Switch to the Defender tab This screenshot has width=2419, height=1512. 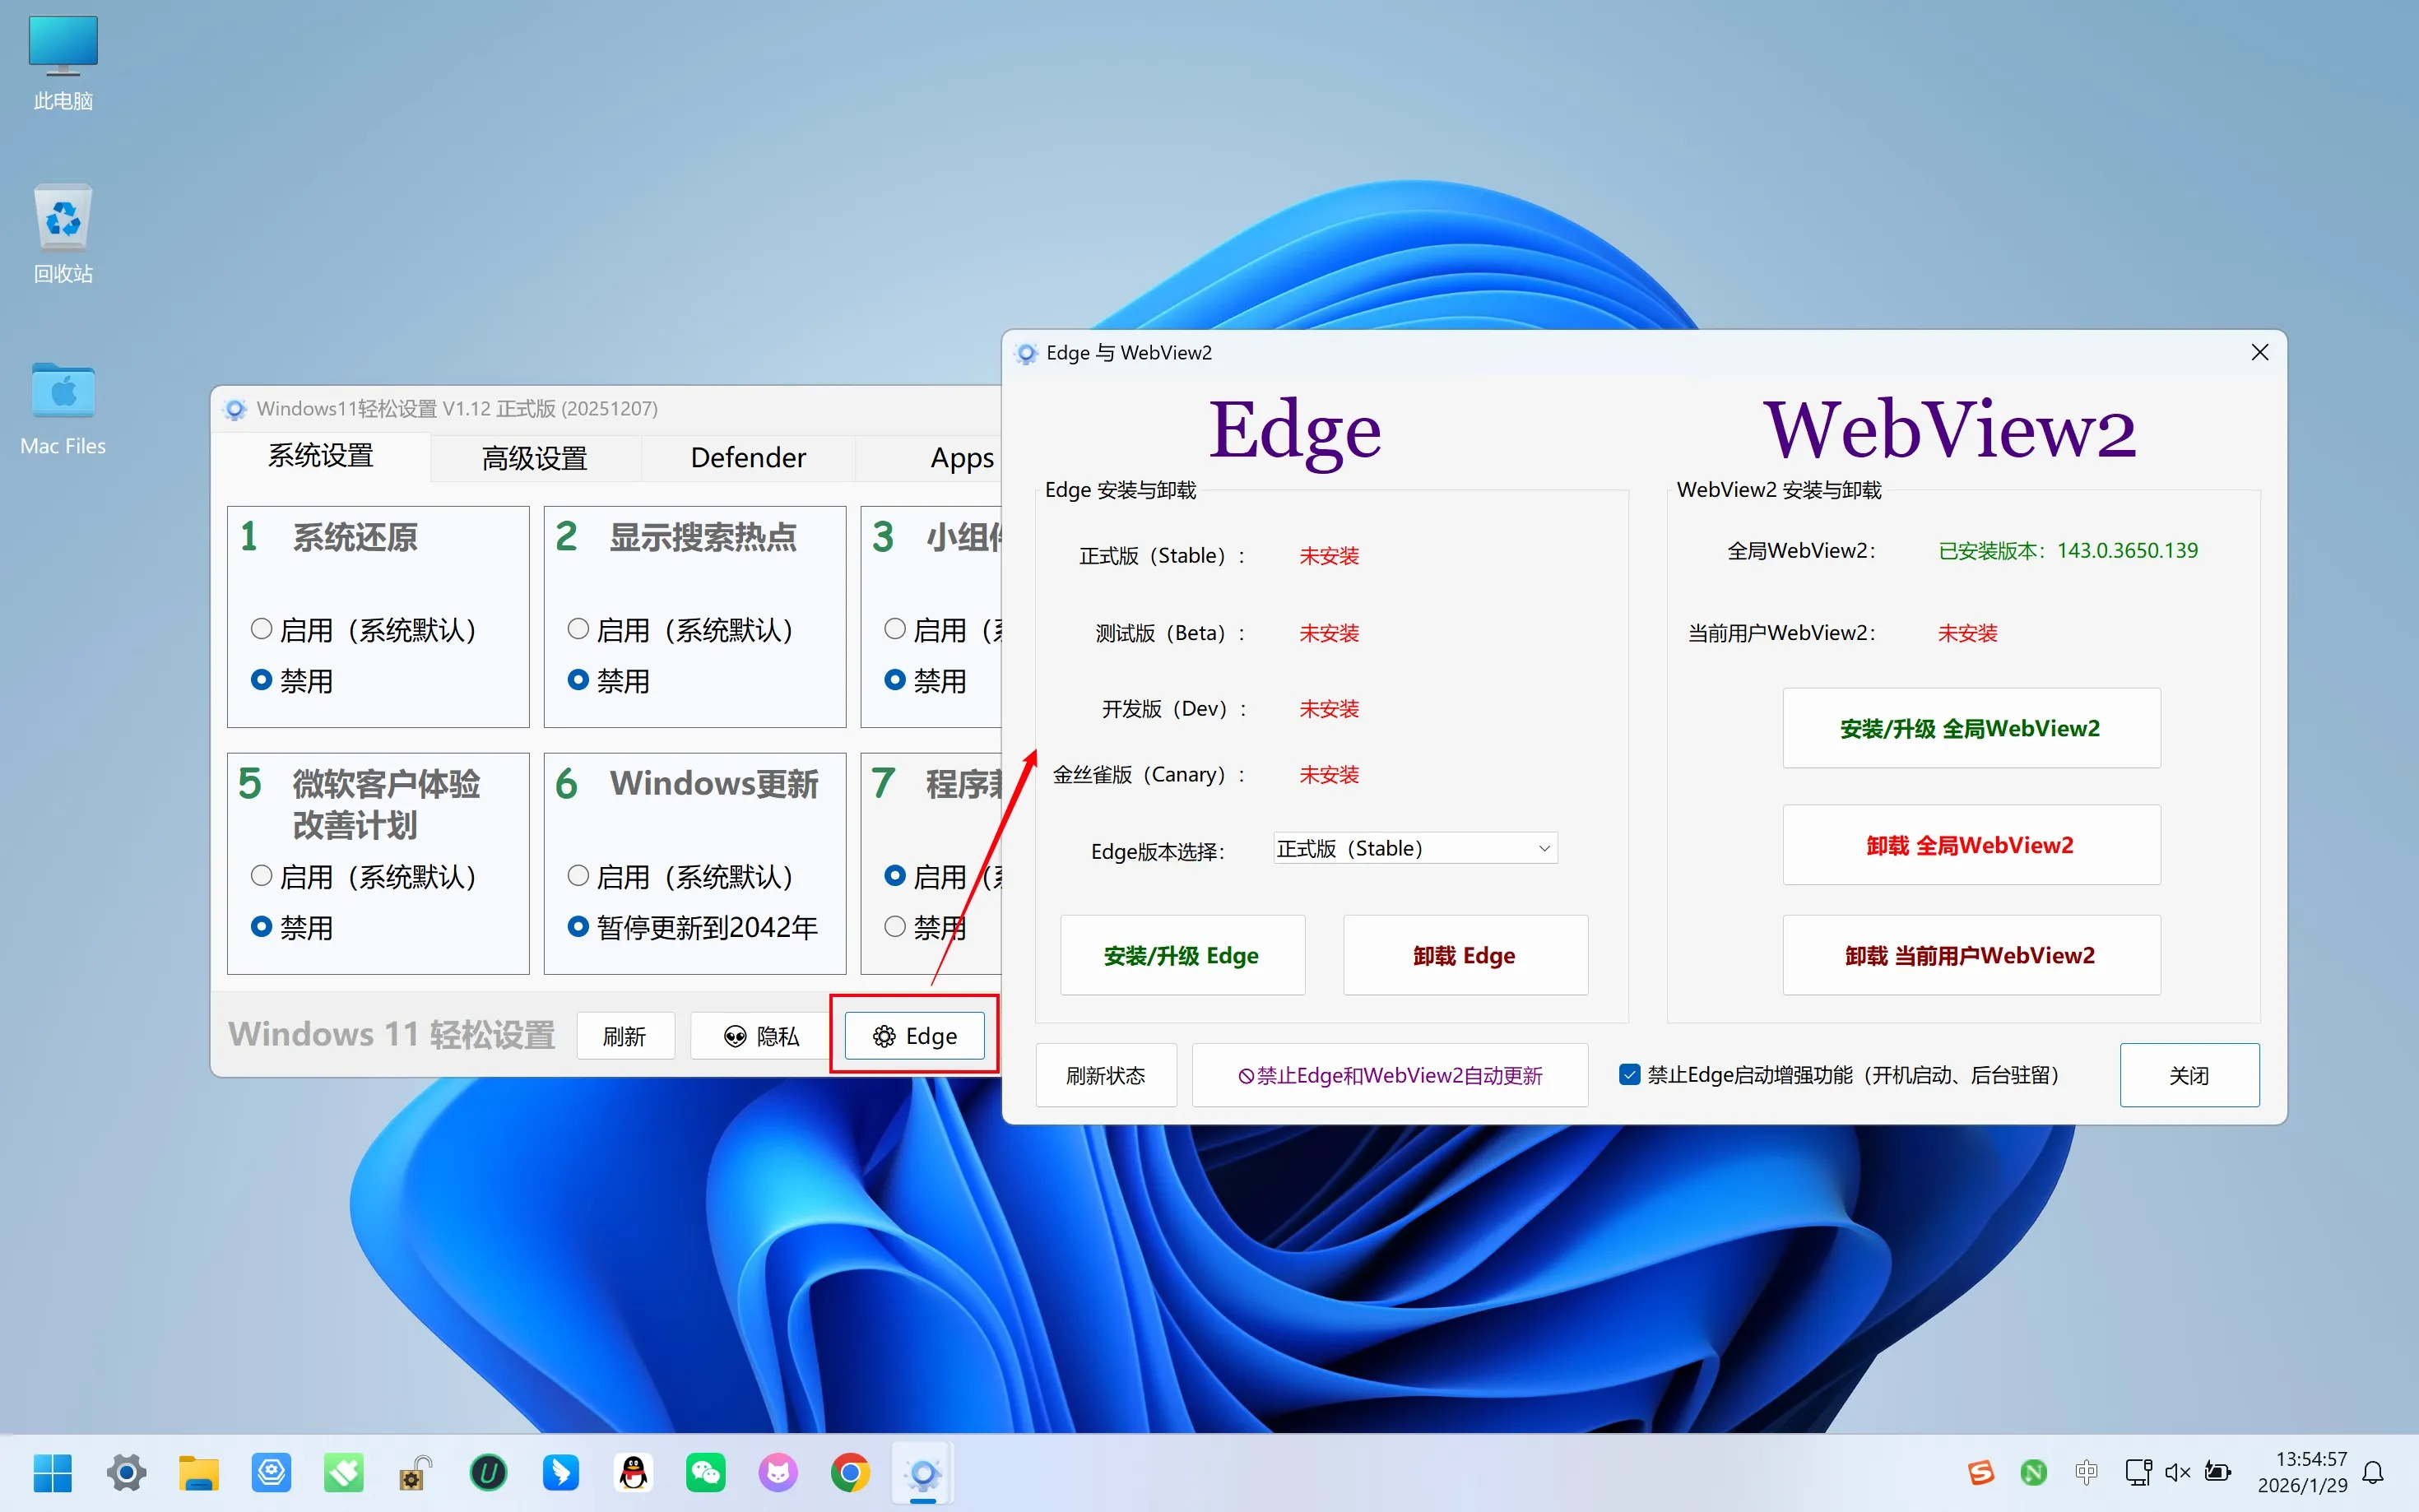tap(747, 458)
